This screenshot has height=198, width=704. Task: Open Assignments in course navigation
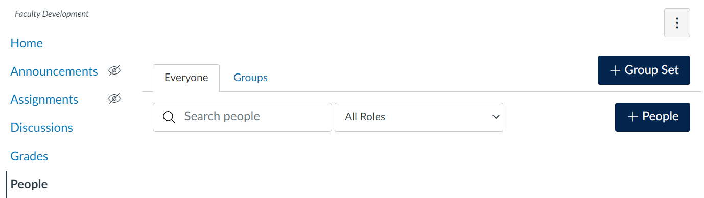[x=44, y=100]
